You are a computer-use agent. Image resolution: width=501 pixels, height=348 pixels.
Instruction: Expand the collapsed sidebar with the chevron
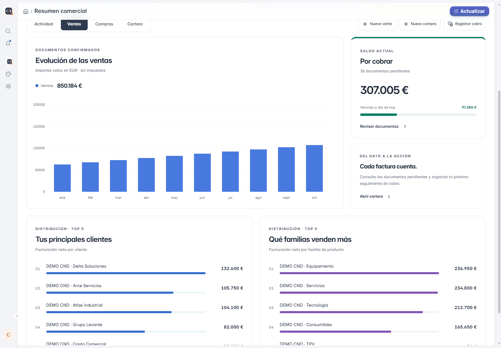tap(17, 316)
